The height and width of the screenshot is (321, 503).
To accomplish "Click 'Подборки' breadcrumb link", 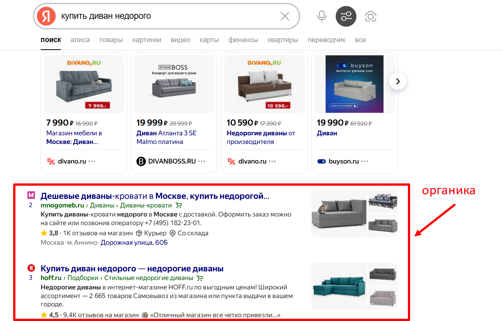I will point(83,278).
